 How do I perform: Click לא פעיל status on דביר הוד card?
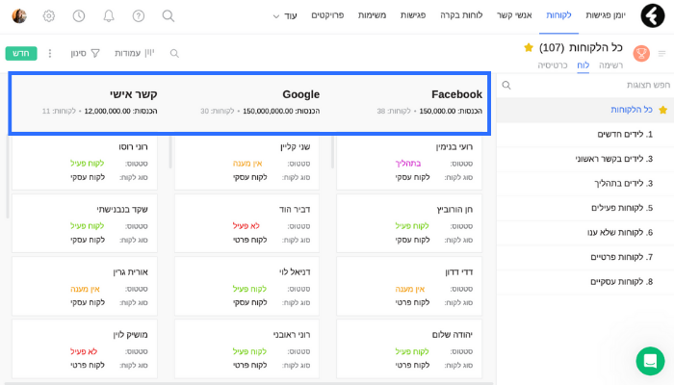tap(246, 226)
